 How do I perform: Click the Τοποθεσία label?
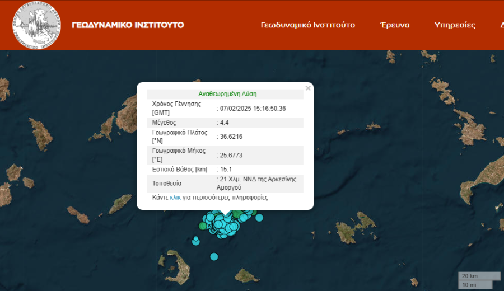pyautogui.click(x=167, y=184)
